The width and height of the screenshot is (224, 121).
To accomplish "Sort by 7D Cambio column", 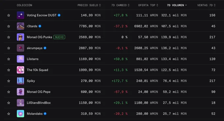I will pyautogui.click(x=121, y=5).
